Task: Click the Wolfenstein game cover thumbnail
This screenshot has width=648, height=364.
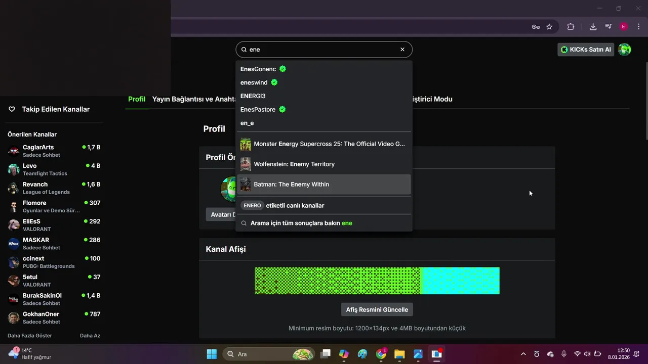Action: pyautogui.click(x=246, y=164)
